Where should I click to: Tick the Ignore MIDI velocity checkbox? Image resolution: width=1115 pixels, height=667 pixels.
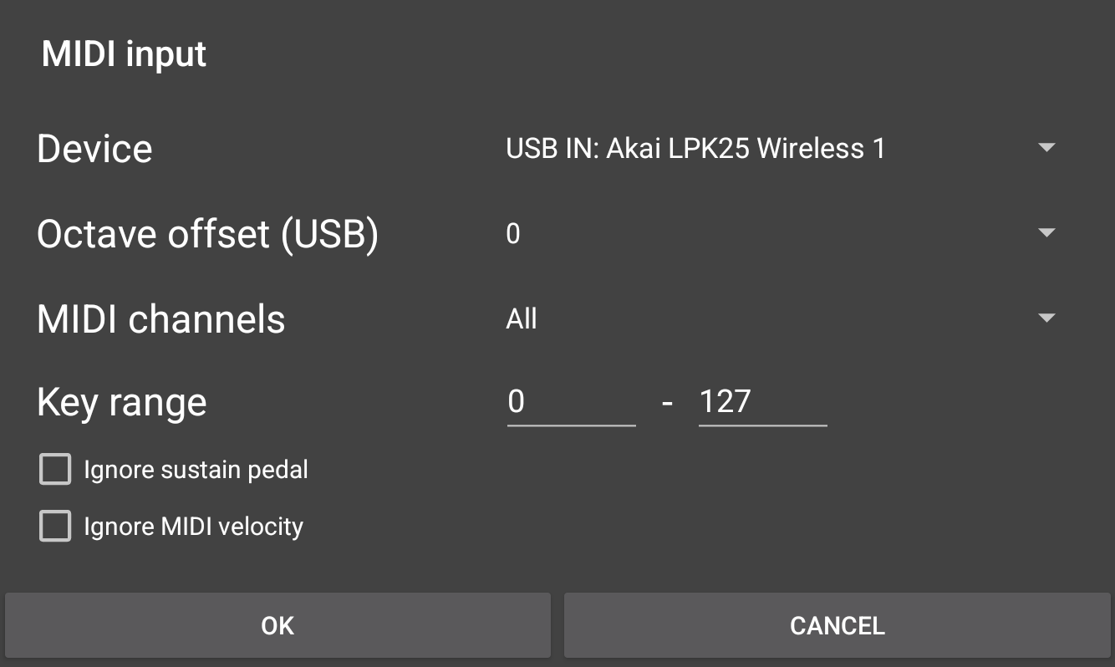pos(55,527)
